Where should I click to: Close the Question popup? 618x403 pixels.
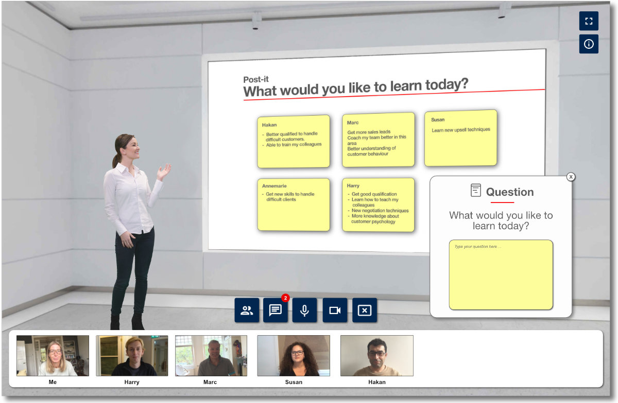point(571,177)
